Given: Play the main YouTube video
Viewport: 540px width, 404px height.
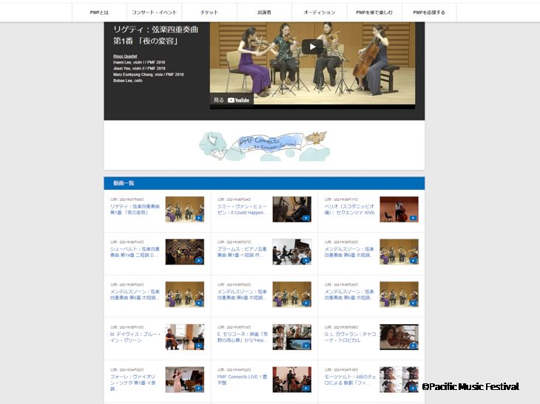Looking at the screenshot, I should [x=312, y=47].
